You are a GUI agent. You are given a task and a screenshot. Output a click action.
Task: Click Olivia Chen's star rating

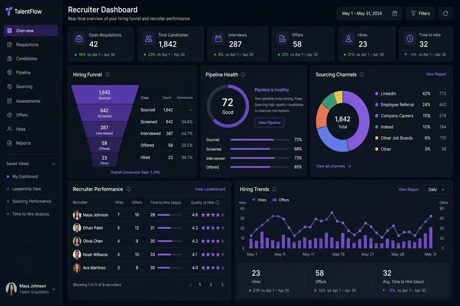(x=213, y=241)
